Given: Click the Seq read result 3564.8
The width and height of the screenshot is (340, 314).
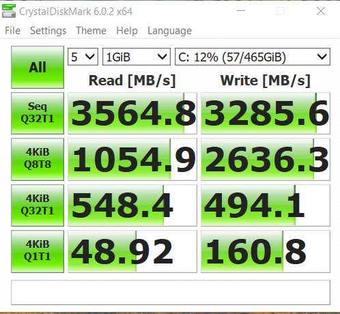Looking at the screenshot, I should pyautogui.click(x=132, y=113).
